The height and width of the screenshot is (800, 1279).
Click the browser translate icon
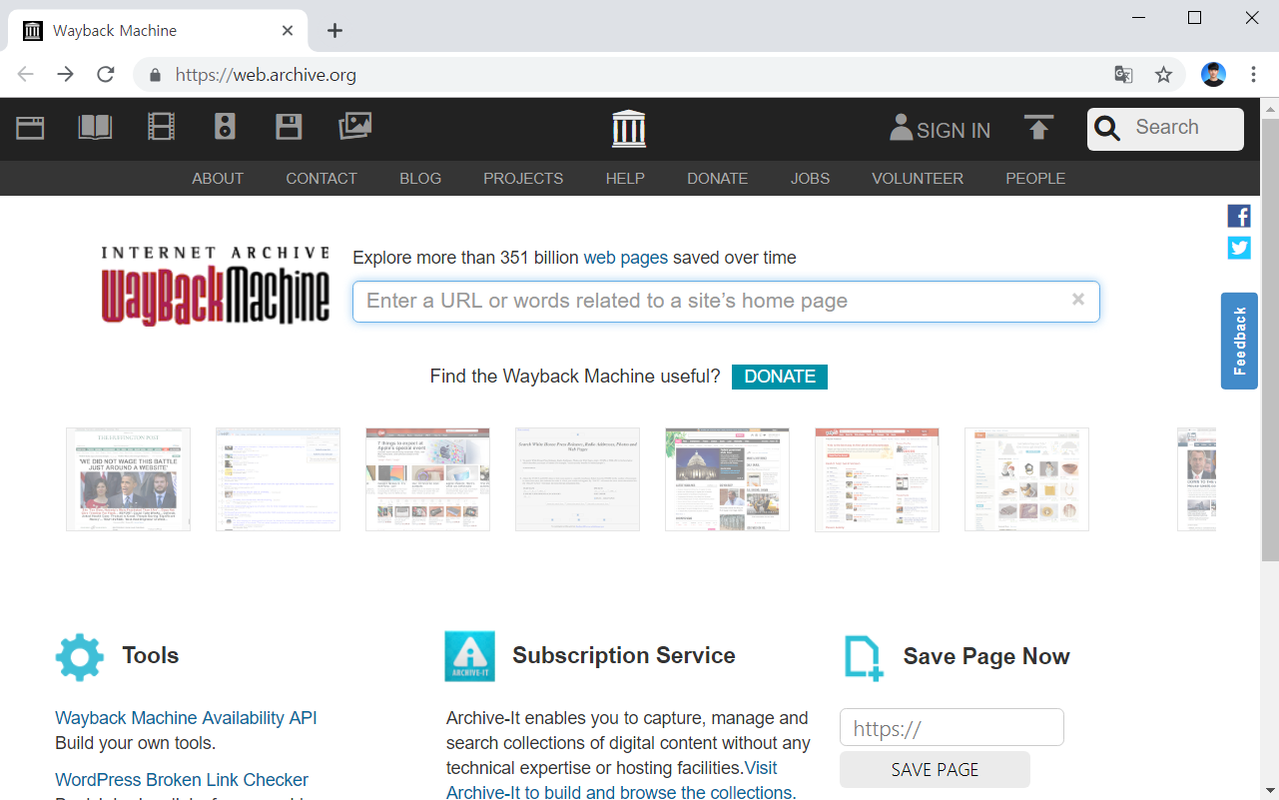click(x=1123, y=75)
